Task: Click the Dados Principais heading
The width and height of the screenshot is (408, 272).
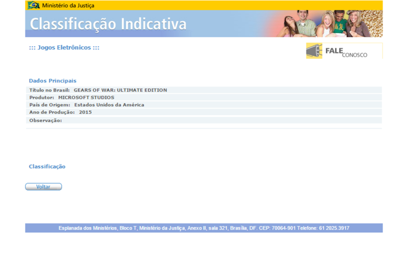Action: pyautogui.click(x=53, y=81)
